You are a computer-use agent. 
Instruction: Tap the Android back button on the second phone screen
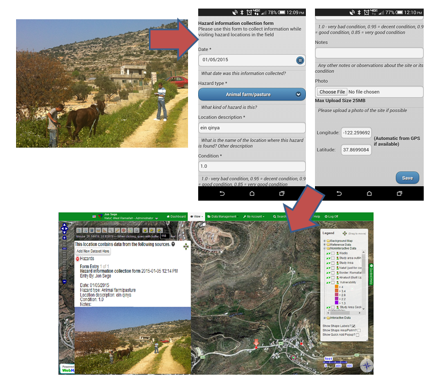point(339,194)
